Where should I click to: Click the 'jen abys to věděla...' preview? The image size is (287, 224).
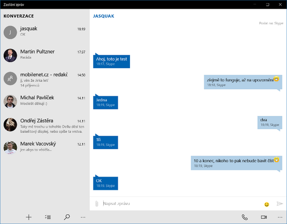tap(36, 150)
